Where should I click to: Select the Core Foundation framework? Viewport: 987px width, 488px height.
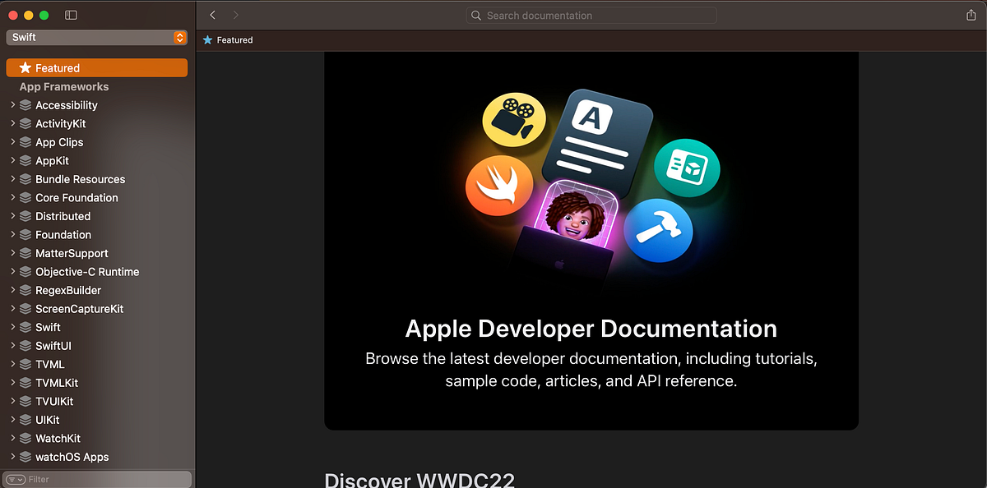76,197
